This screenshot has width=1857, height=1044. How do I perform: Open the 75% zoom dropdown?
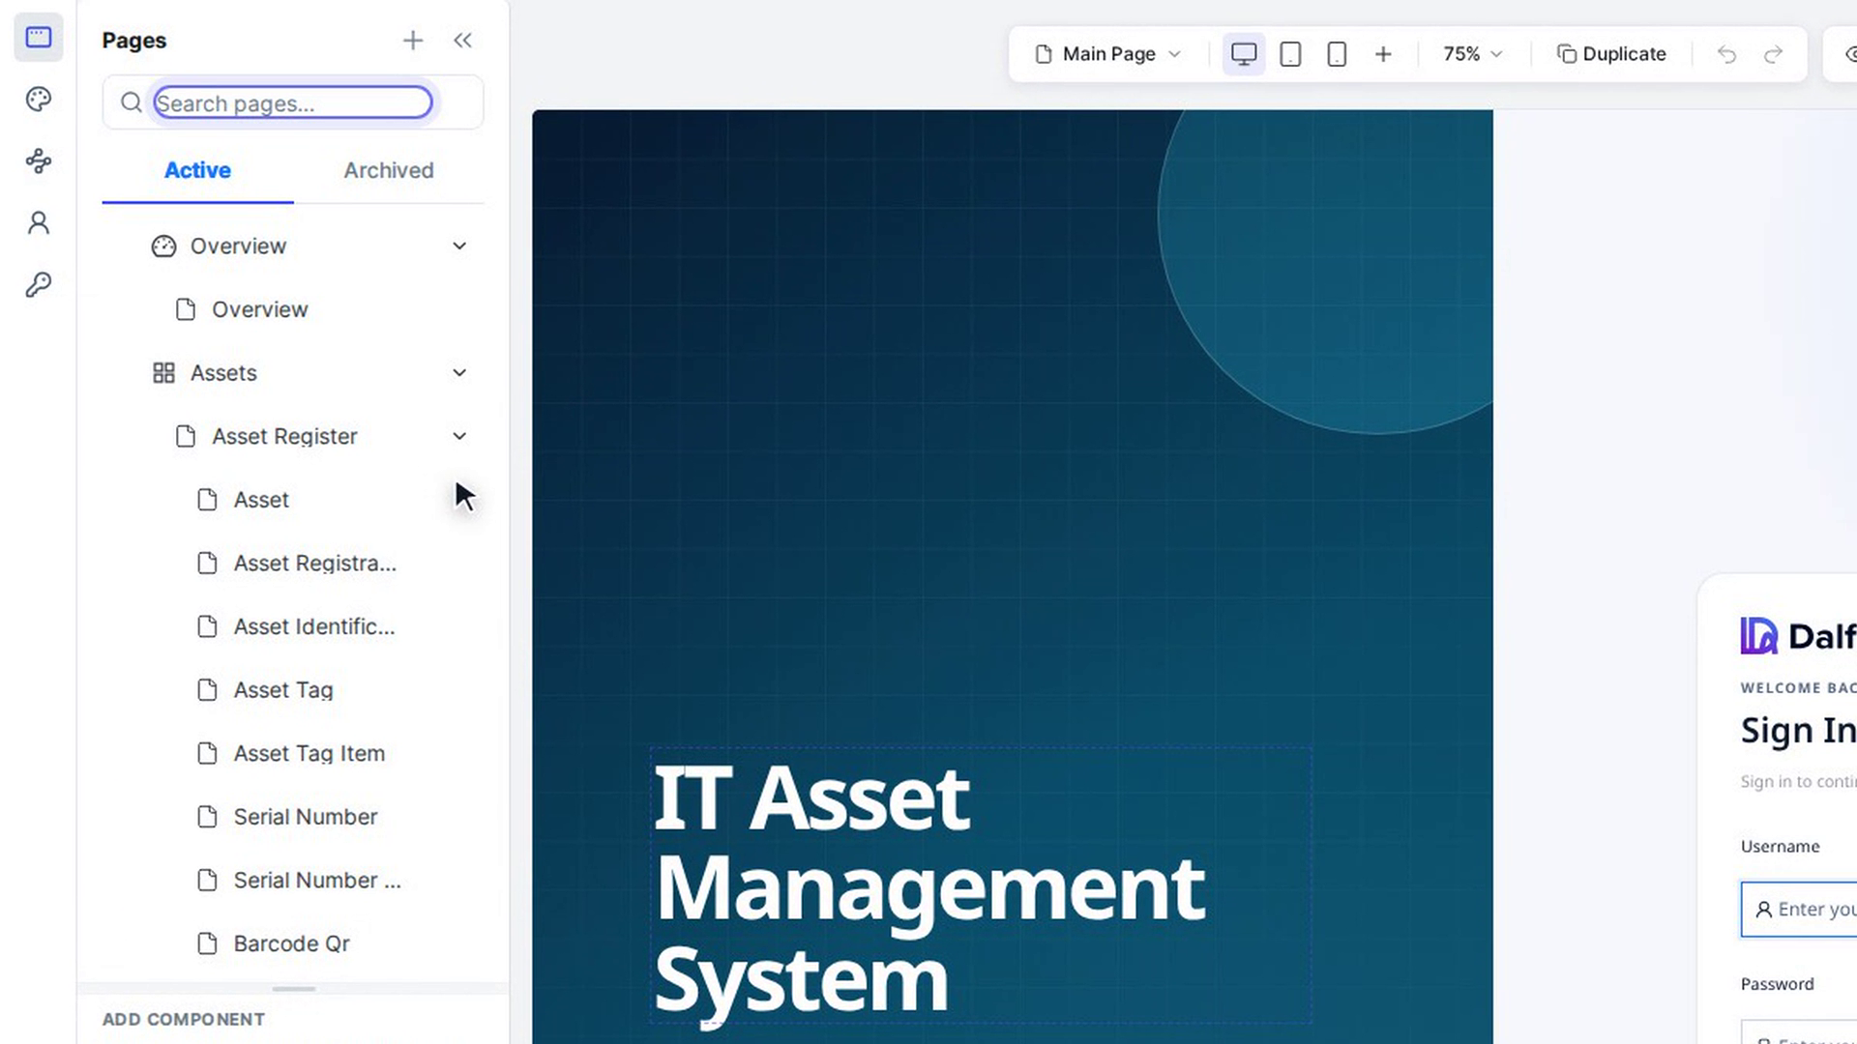tap(1473, 54)
